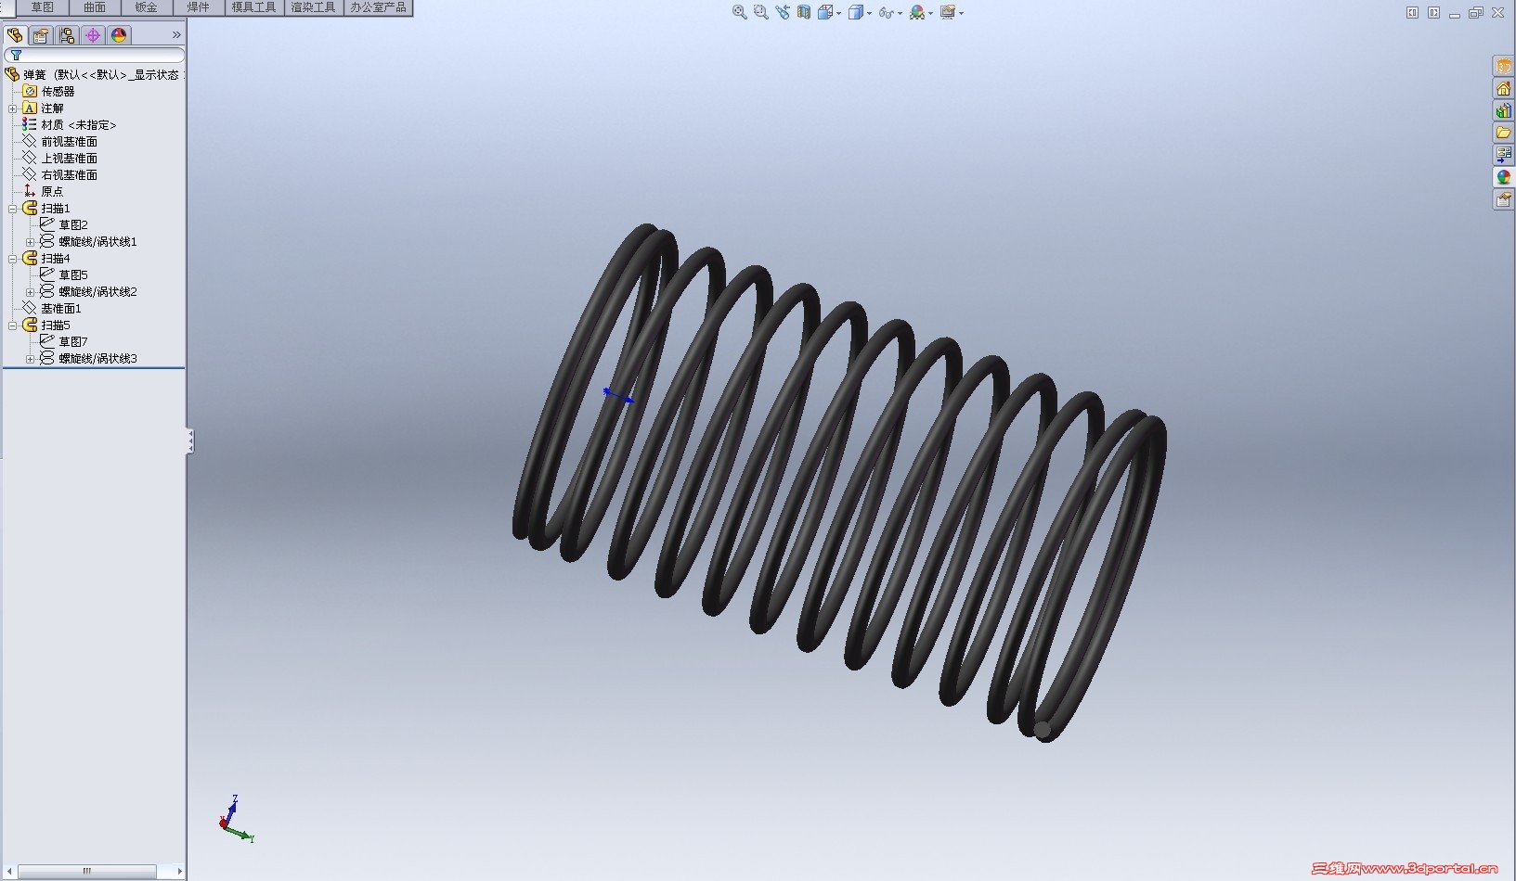Select the 注解 folder in the tree

(52, 108)
